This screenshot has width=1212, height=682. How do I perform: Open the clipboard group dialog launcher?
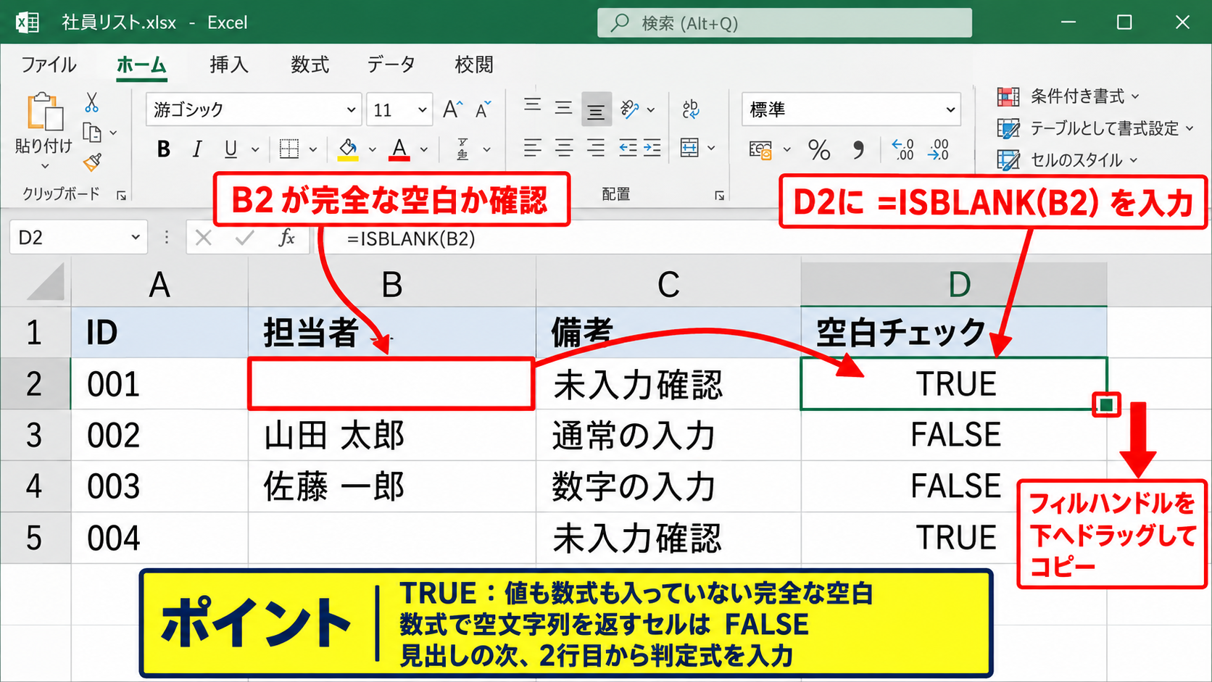tap(122, 195)
